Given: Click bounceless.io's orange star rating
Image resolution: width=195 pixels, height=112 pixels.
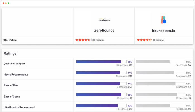Looking at the screenshot, I should pos(144,40).
